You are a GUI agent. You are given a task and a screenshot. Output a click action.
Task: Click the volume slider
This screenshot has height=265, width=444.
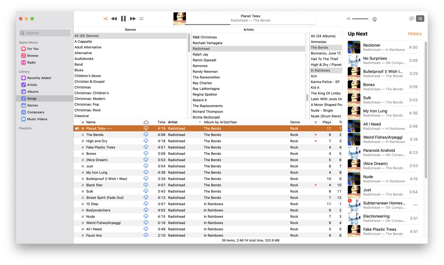[361, 19]
